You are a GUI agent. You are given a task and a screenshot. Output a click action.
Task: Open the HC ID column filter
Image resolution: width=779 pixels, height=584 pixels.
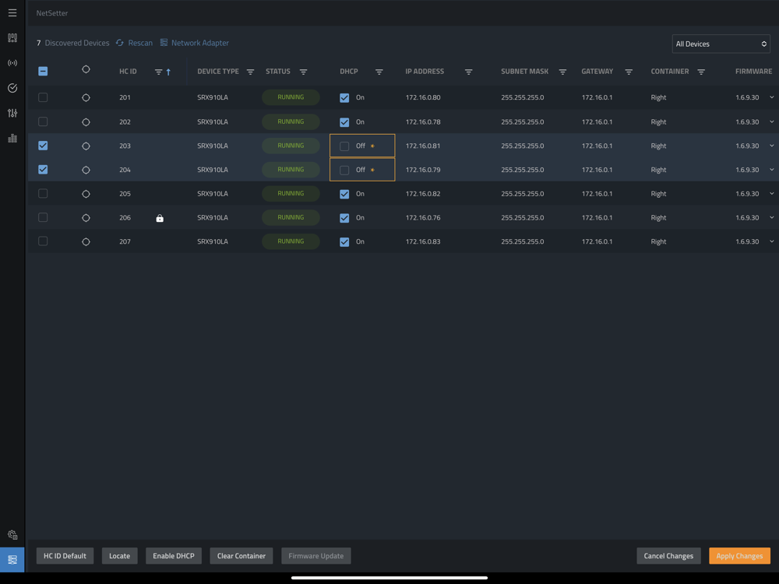tap(158, 72)
